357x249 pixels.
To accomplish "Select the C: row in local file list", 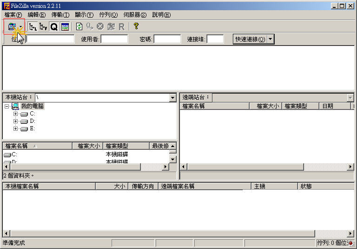I will click(x=86, y=154).
